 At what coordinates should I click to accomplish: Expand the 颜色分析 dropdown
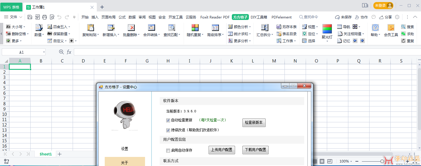pos(250,27)
